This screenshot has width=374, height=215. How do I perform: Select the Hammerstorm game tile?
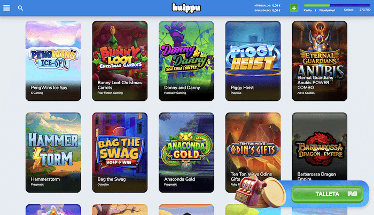click(x=53, y=153)
